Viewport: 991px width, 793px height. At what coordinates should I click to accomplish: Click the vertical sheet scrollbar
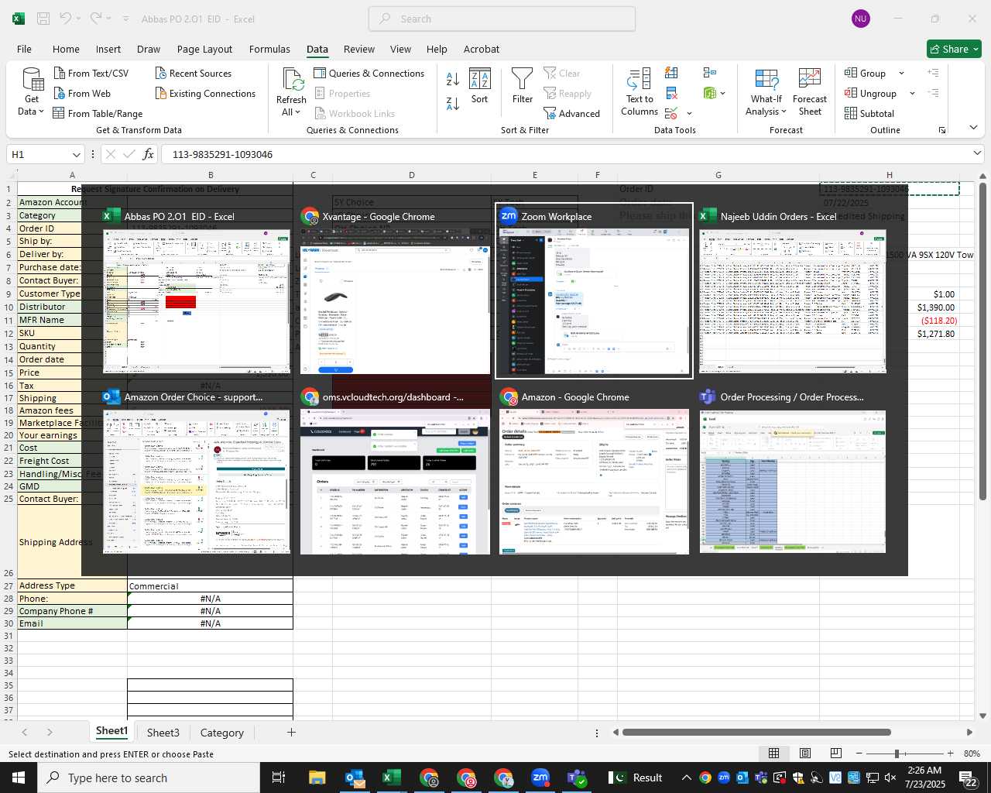tap(982, 341)
